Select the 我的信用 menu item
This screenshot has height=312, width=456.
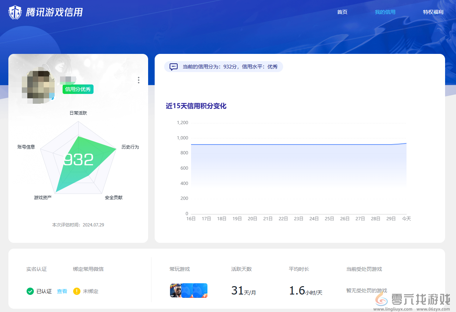click(x=385, y=12)
